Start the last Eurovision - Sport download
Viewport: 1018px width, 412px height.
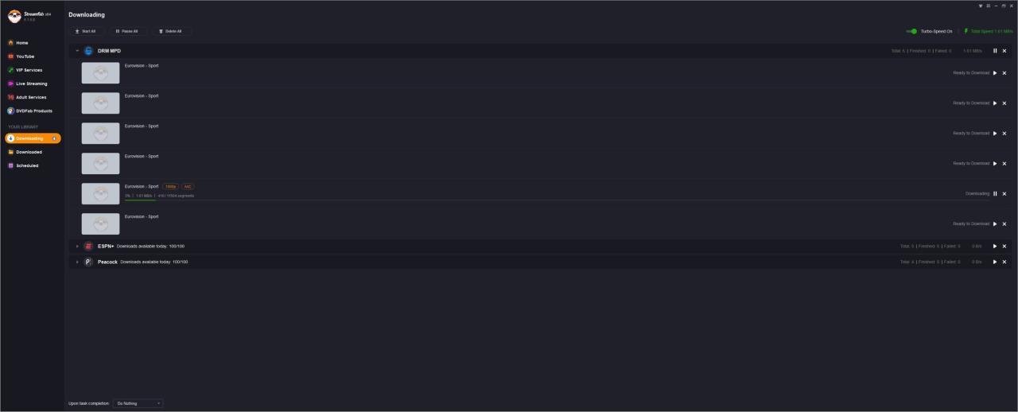(x=995, y=224)
